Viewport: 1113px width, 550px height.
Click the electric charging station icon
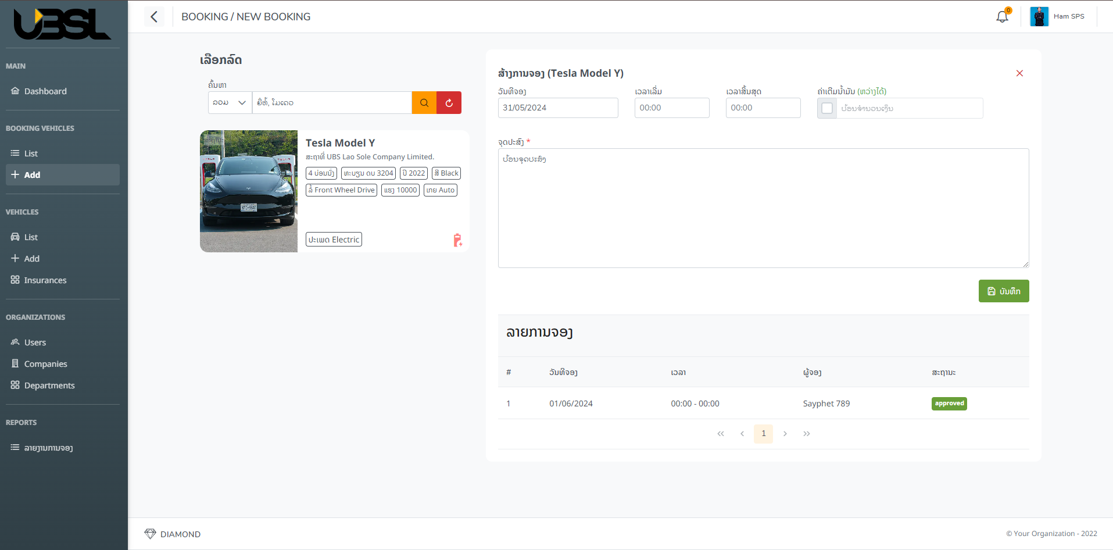(457, 240)
